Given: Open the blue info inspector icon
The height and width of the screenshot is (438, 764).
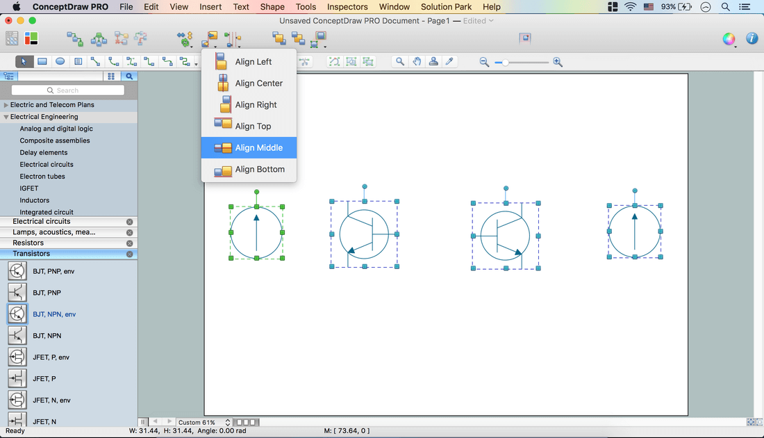Looking at the screenshot, I should (751, 38).
